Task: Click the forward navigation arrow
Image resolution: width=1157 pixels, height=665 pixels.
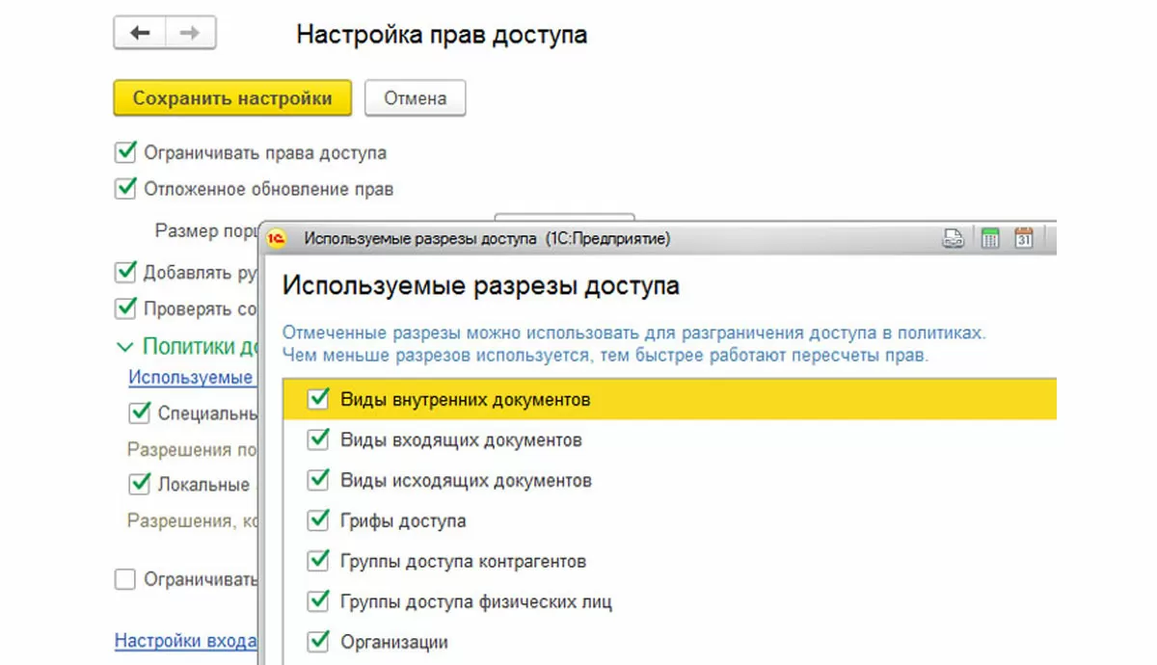Action: pyautogui.click(x=190, y=34)
